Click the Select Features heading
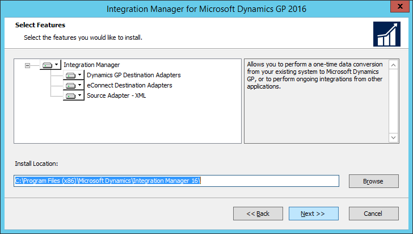 40,25
